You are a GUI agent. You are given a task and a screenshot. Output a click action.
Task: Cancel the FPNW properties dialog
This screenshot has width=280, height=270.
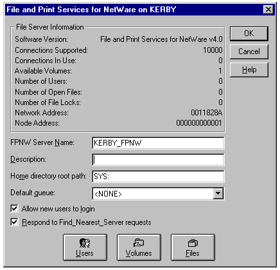[x=249, y=52]
